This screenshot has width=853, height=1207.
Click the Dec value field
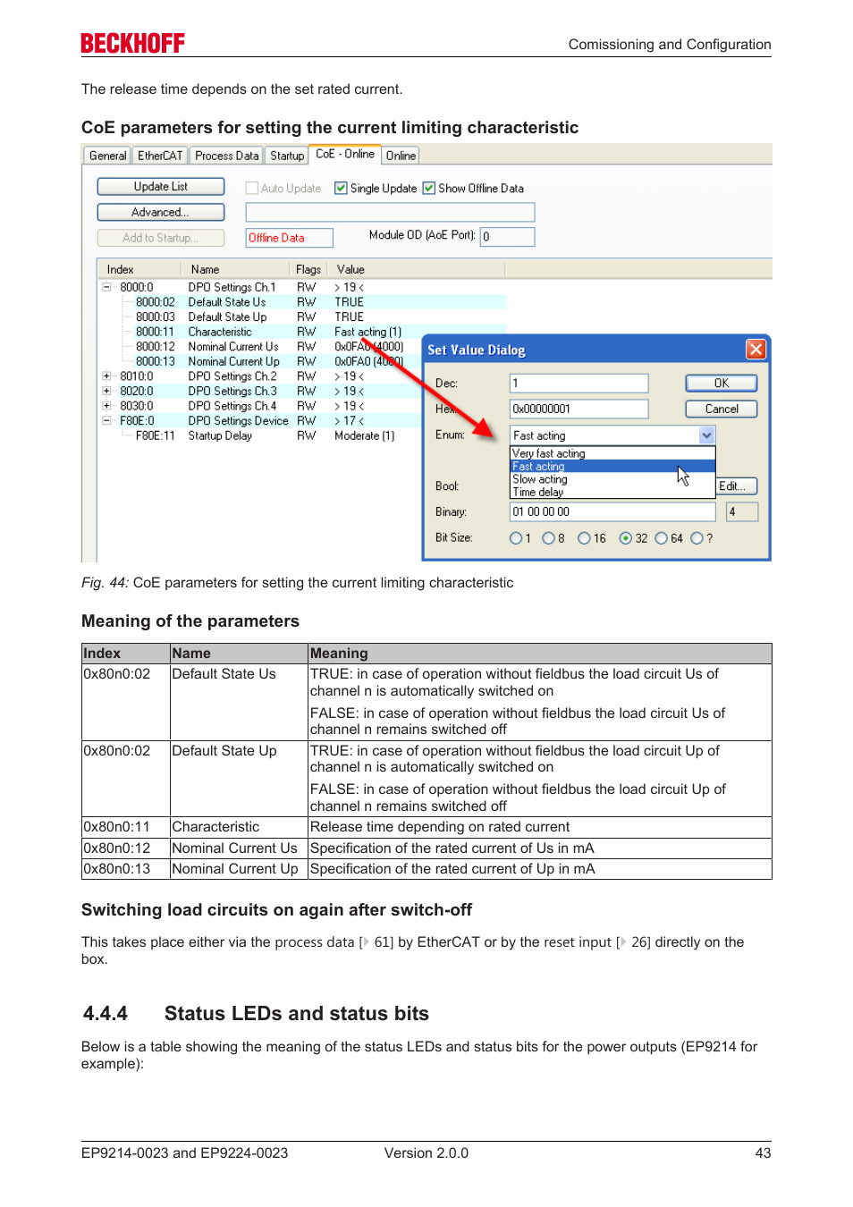point(579,383)
